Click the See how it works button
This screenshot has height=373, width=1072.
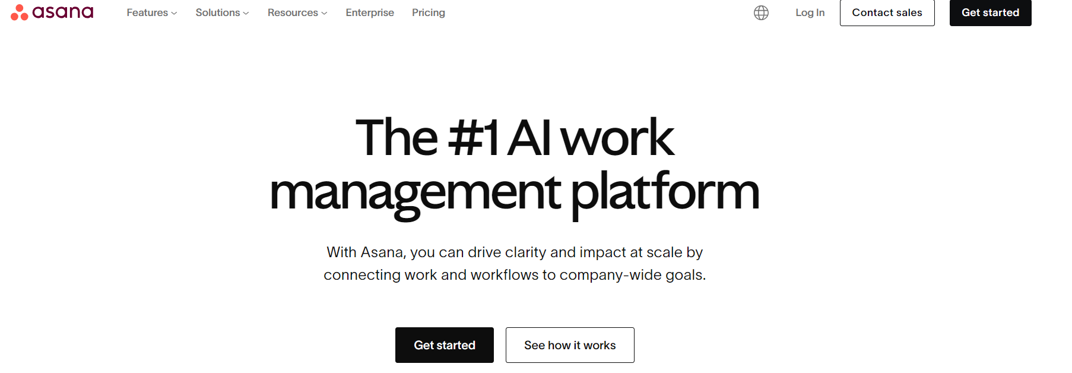570,345
